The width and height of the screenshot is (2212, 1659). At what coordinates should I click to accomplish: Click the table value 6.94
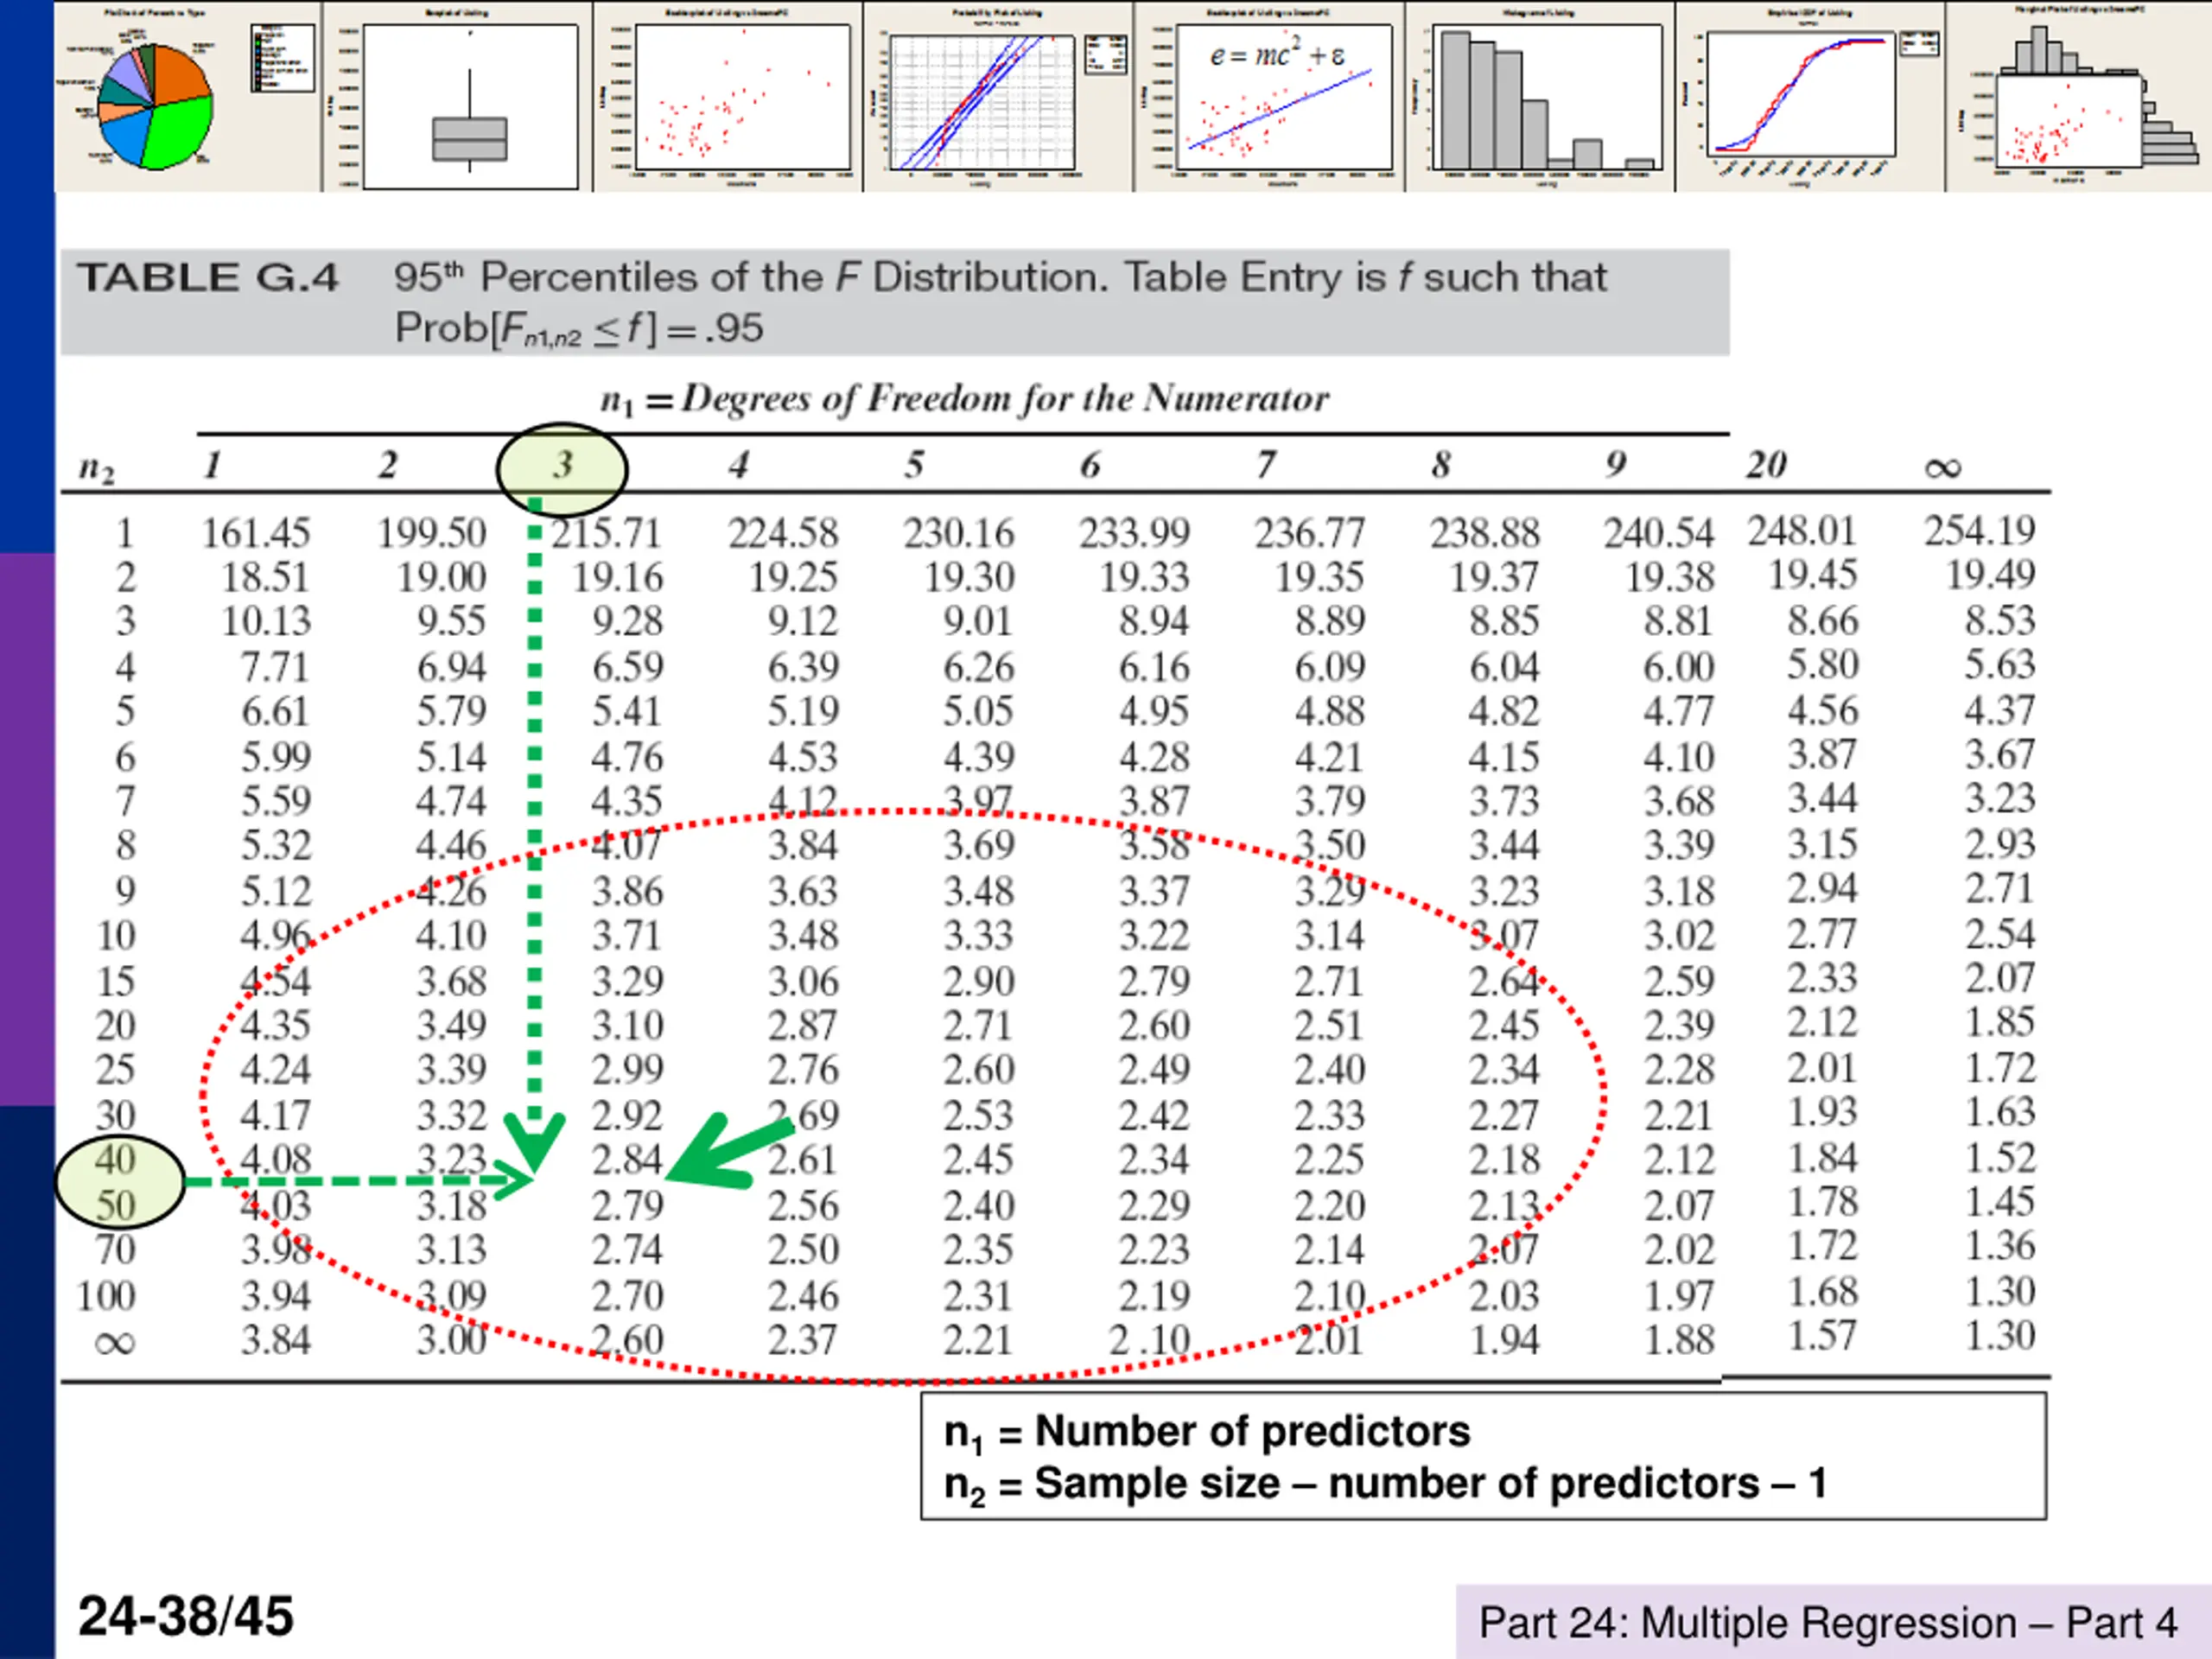(x=452, y=667)
